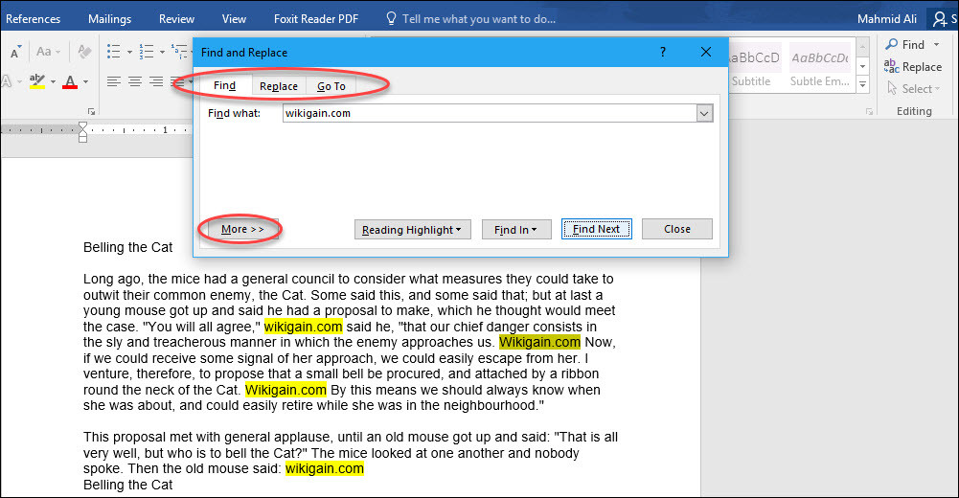Open the numbering library dropdown arrow
Image resolution: width=959 pixels, height=498 pixels.
162,52
